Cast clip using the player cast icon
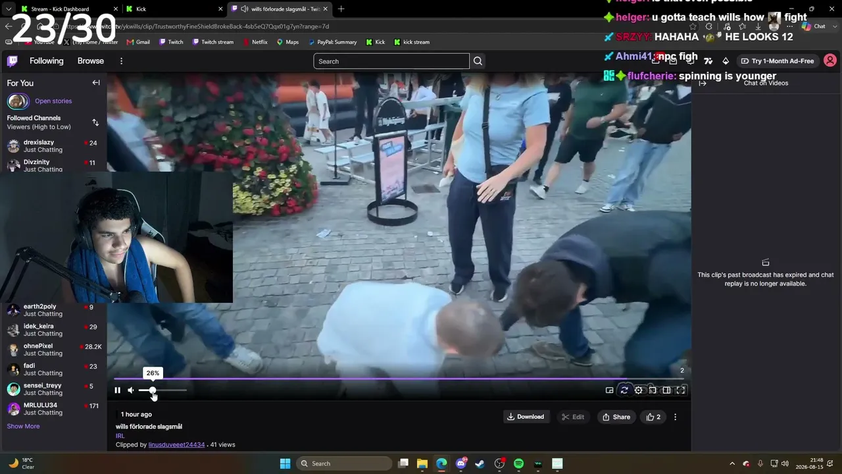 coord(653,390)
